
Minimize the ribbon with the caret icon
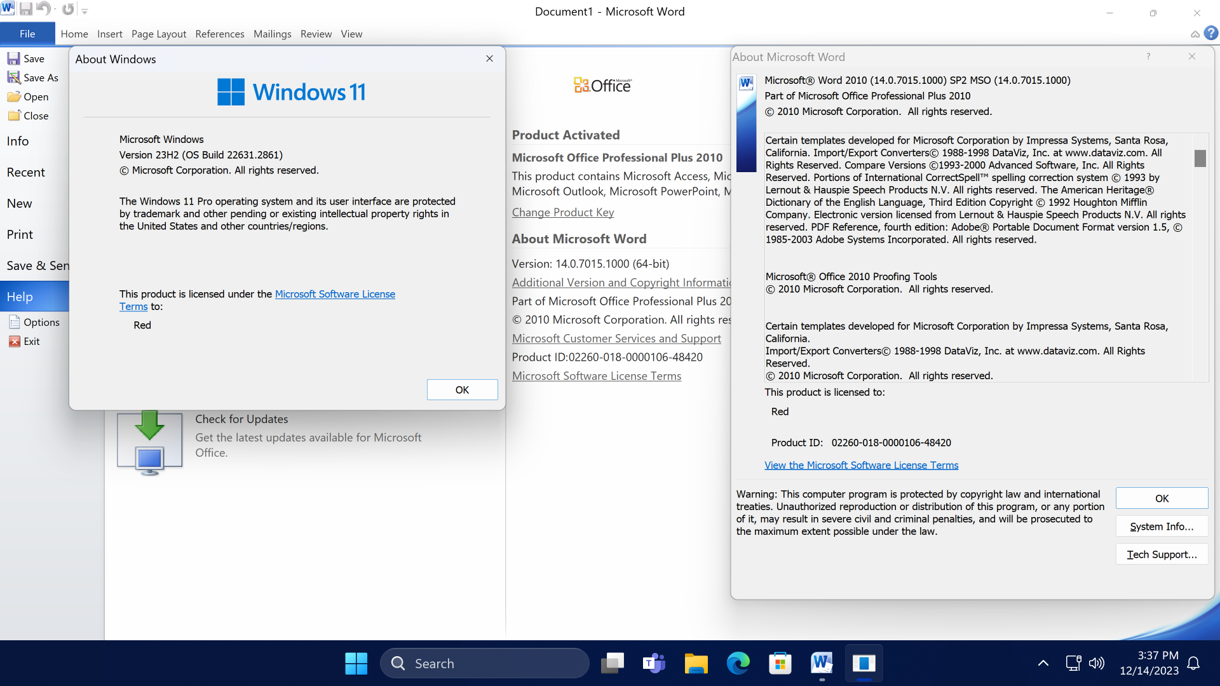click(1195, 34)
